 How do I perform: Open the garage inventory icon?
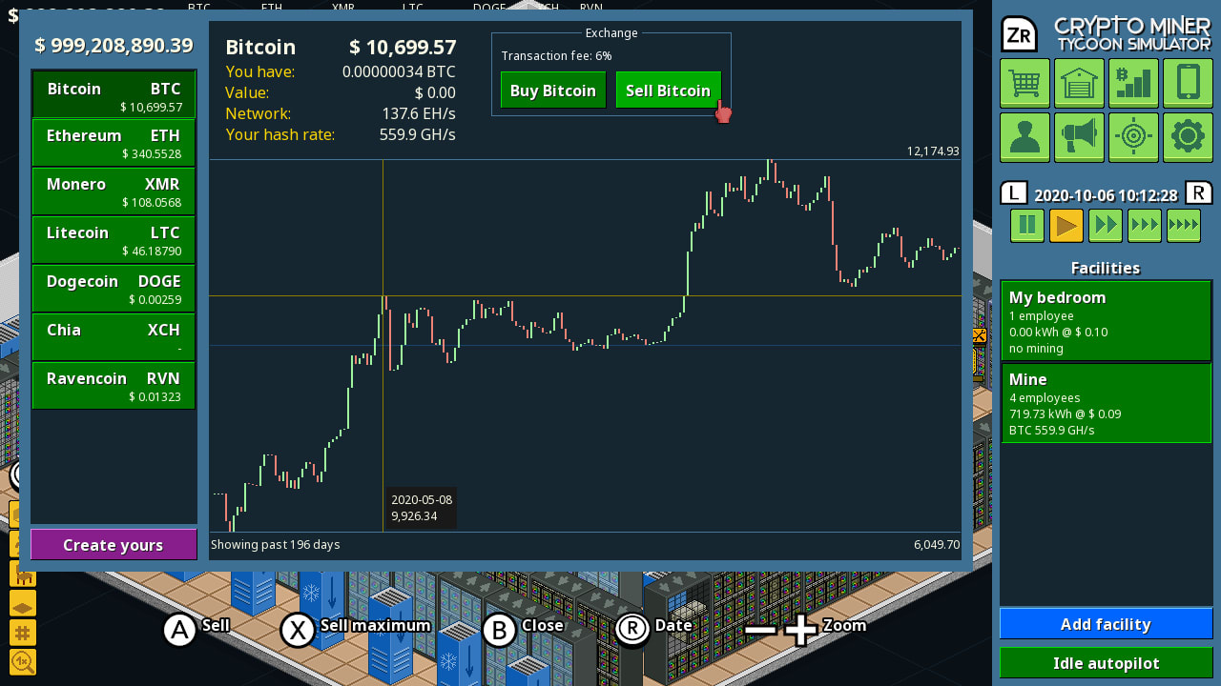(x=1079, y=83)
